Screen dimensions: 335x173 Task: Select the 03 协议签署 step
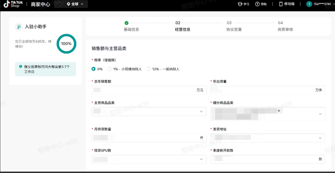coord(234,26)
